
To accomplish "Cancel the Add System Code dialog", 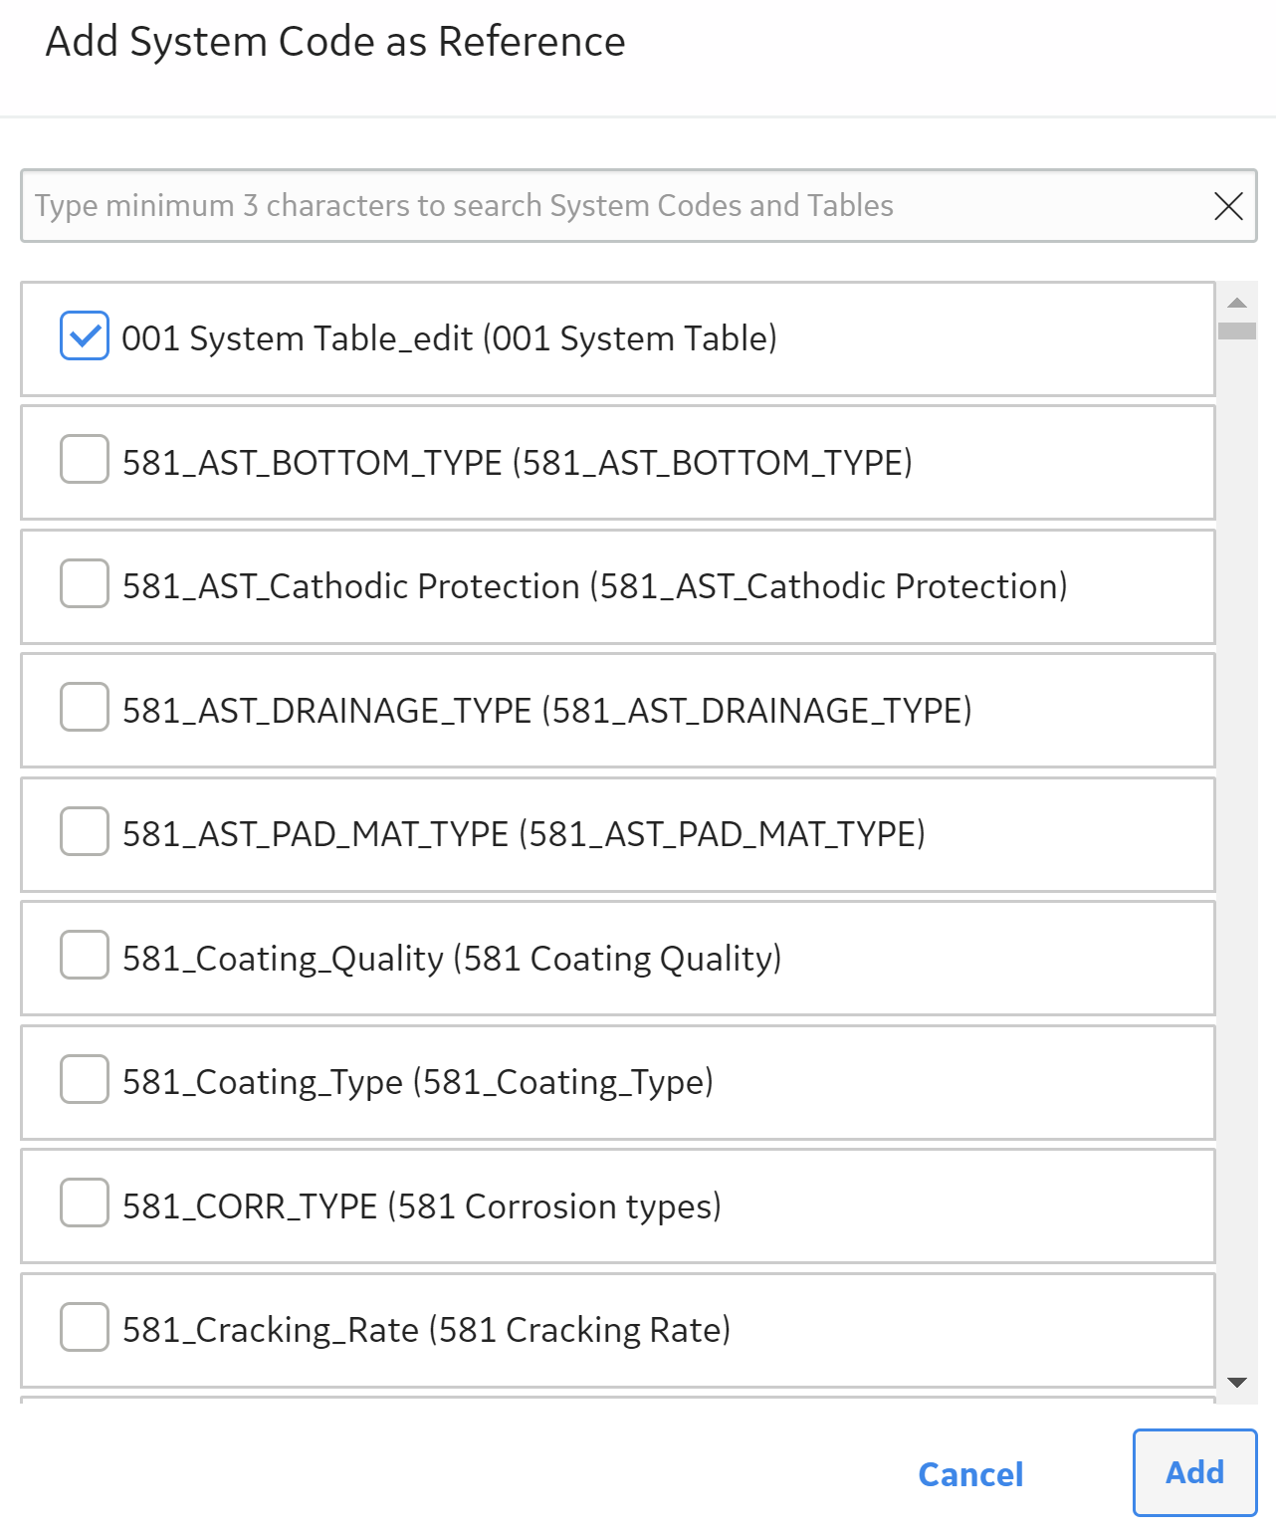I will [x=970, y=1474].
